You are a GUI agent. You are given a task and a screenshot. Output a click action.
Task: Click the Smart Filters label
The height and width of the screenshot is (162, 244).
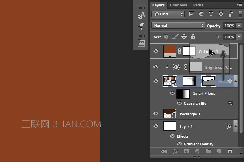pos(204,93)
